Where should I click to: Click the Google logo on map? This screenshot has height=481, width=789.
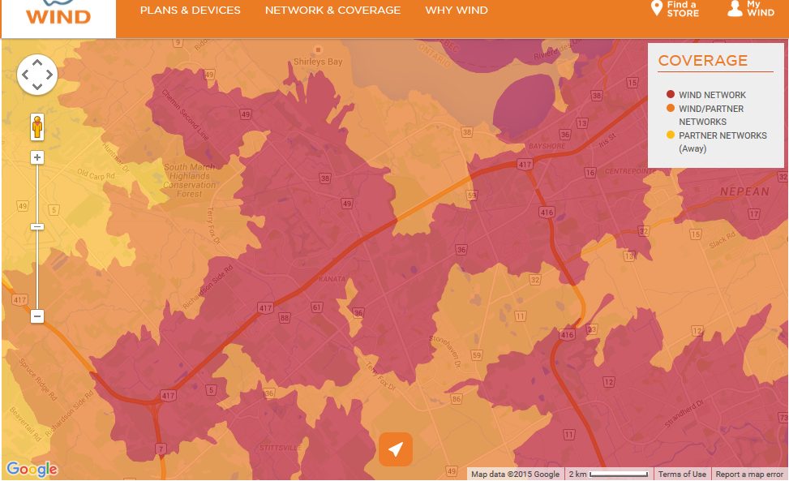(32, 469)
